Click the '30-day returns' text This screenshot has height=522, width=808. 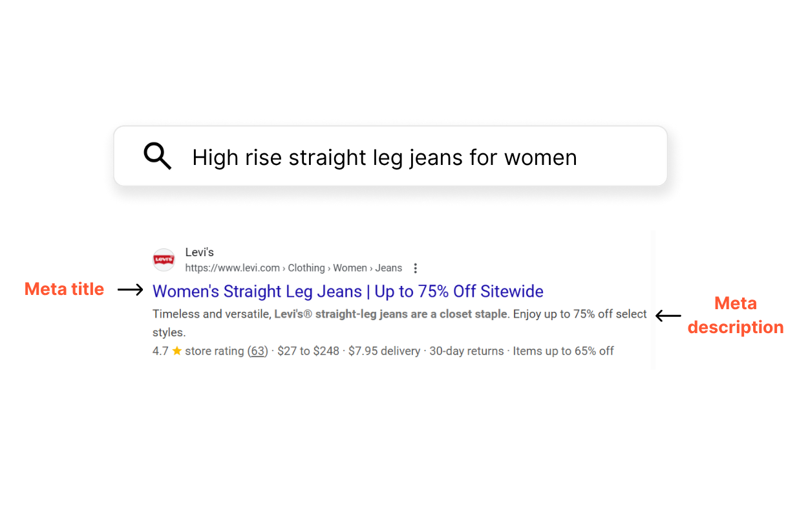tap(467, 351)
